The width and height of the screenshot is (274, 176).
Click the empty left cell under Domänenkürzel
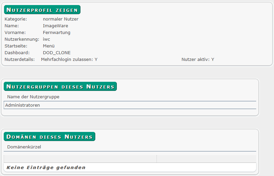click(x=80, y=159)
